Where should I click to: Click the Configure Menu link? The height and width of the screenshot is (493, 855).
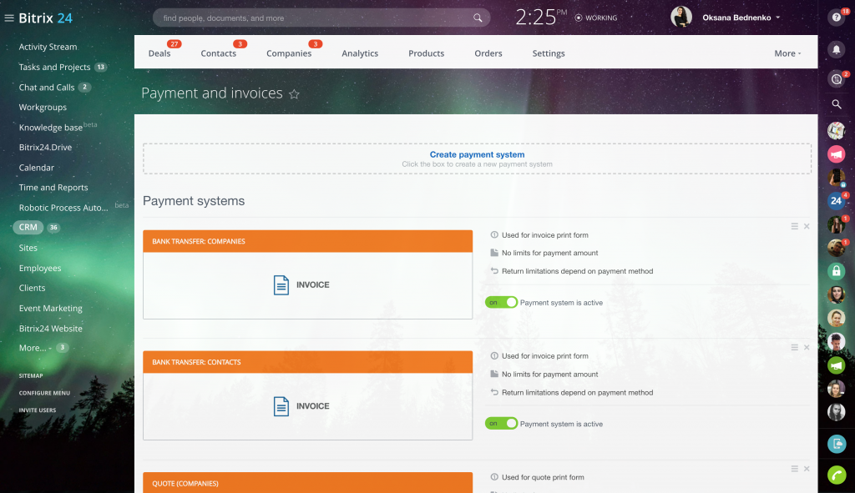pyautogui.click(x=44, y=393)
